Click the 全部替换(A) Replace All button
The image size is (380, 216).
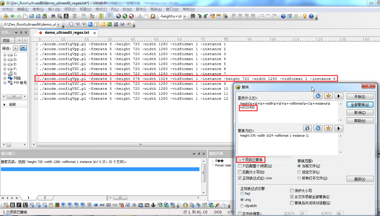[x=360, y=105]
